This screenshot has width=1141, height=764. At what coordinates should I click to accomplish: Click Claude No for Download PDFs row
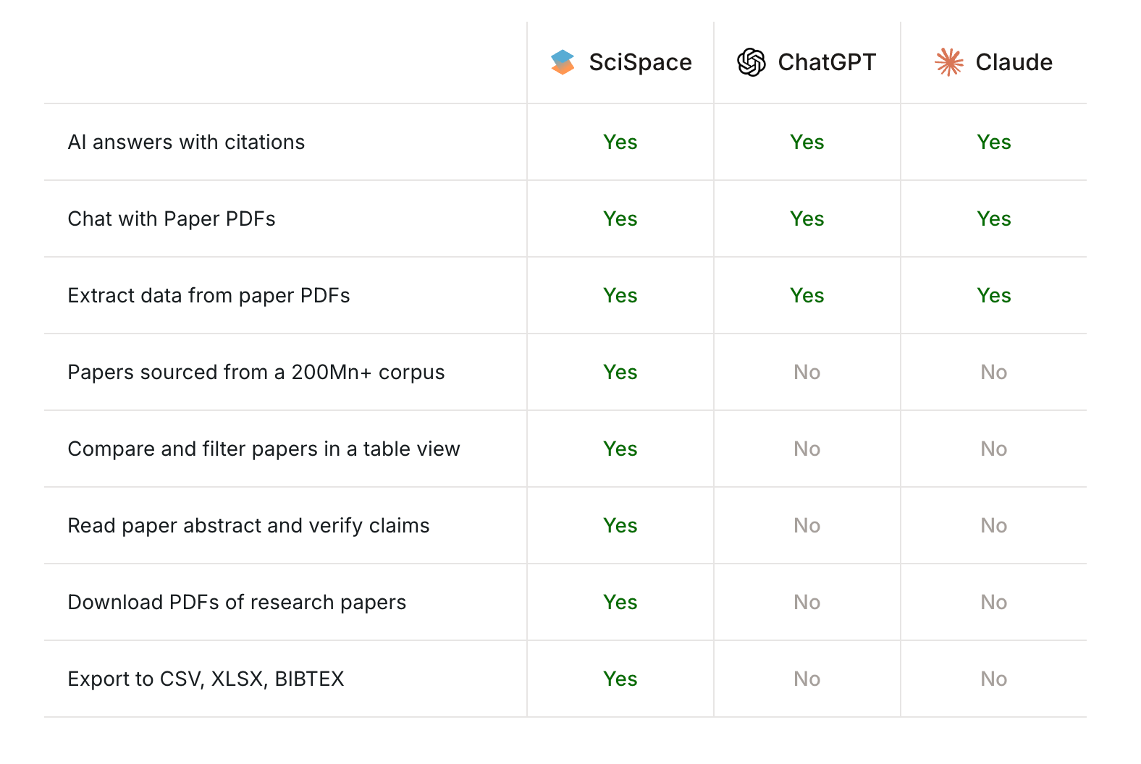coord(994,602)
